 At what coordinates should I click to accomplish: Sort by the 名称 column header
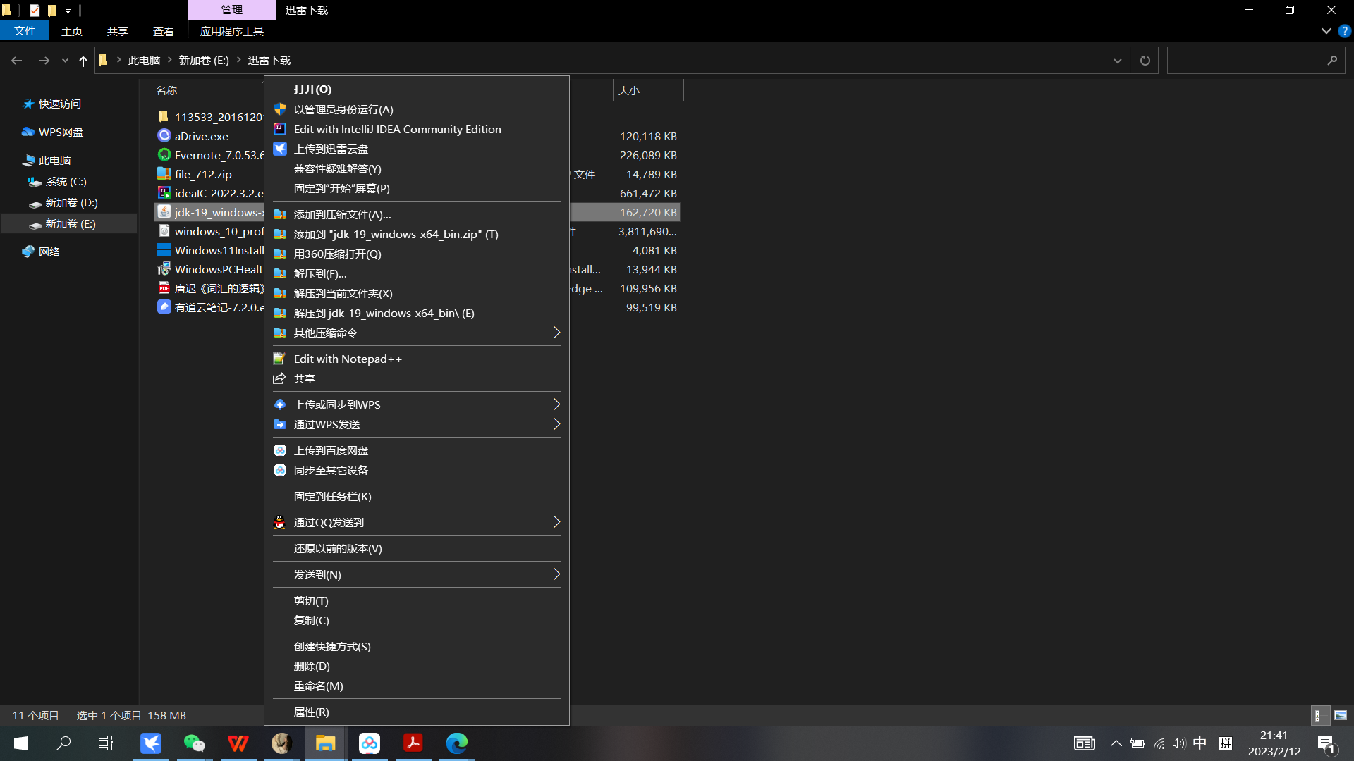point(166,90)
